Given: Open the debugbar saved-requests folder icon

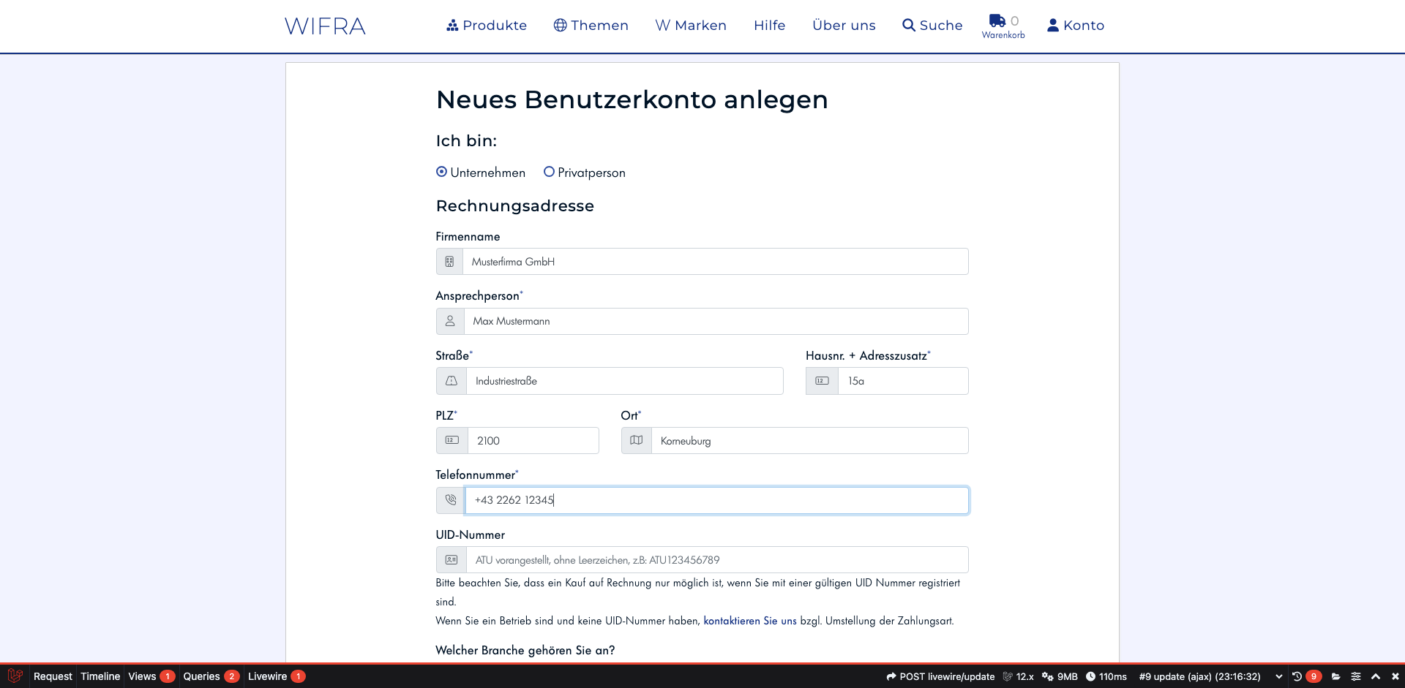Looking at the screenshot, I should (1336, 676).
